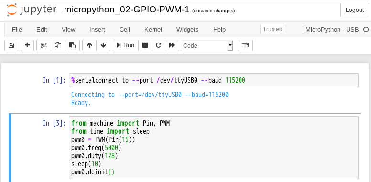Screen dimensions: 371x182
Task: Click the Logout button
Action: tap(355, 10)
